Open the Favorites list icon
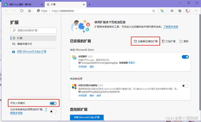Screen dimensions: 201x122 172,11
